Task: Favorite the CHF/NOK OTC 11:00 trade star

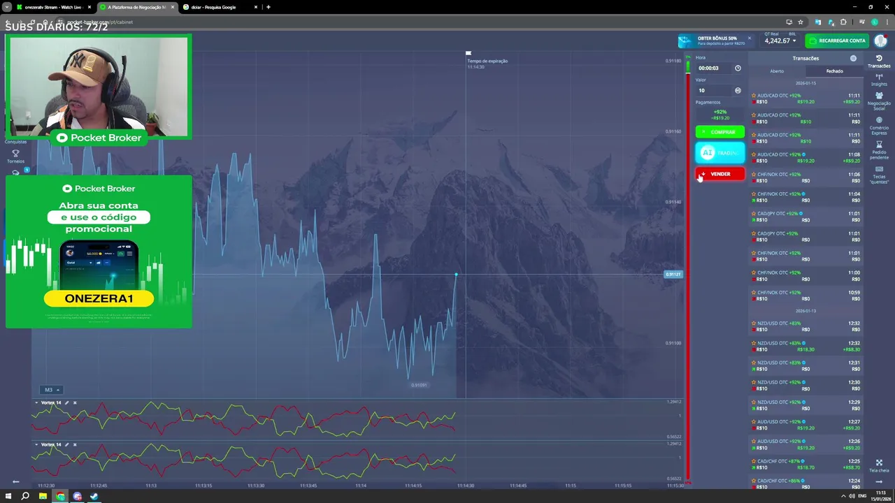Action: tap(754, 272)
